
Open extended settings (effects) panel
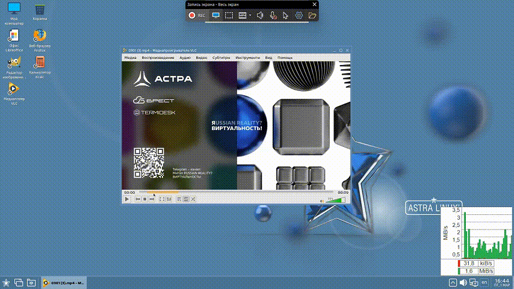click(169, 199)
